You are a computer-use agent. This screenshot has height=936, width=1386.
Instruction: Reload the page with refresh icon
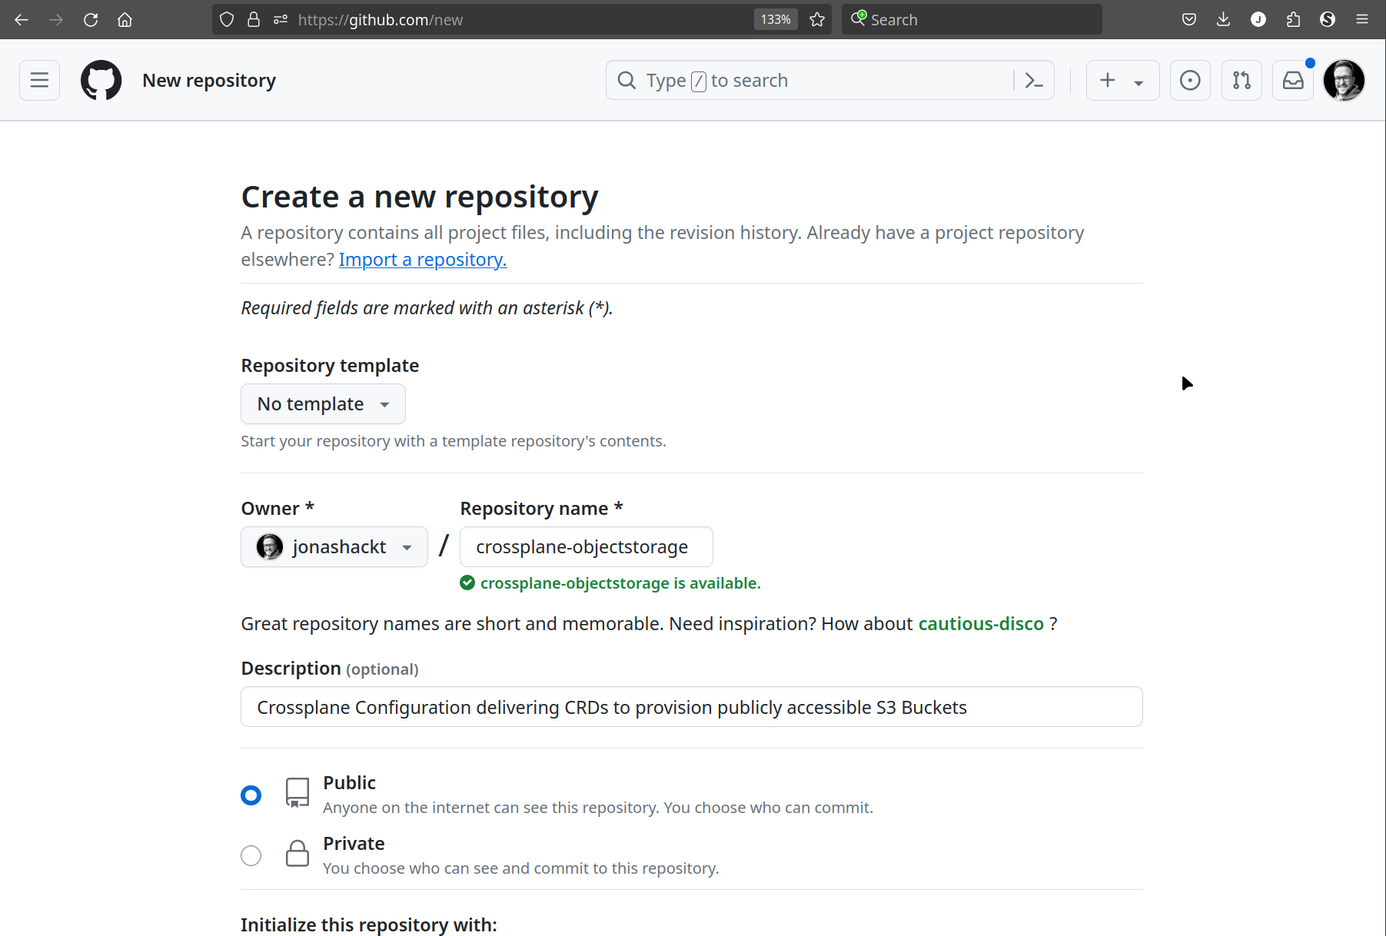point(91,20)
